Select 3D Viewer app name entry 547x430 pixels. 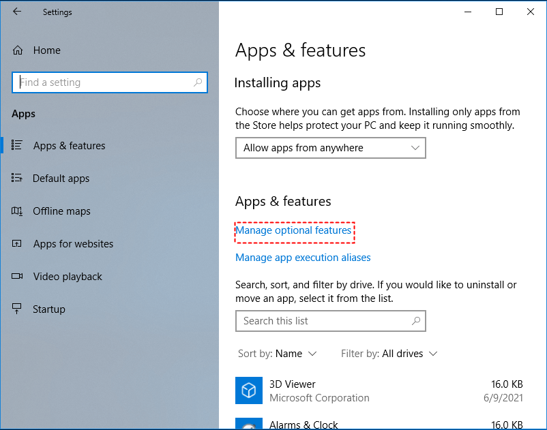coord(293,384)
